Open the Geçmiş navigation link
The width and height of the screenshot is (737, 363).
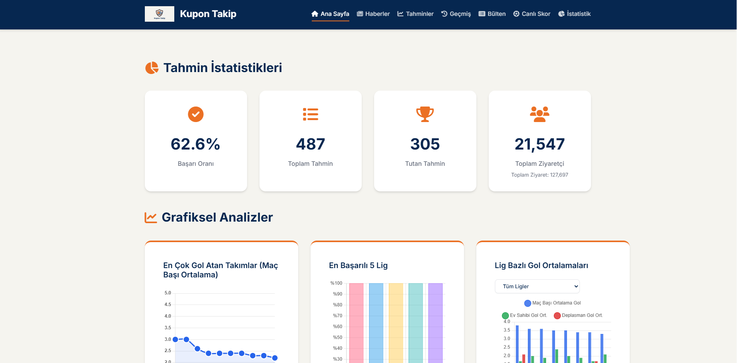click(x=456, y=14)
